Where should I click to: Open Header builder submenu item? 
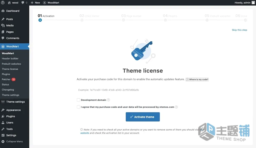(10, 58)
